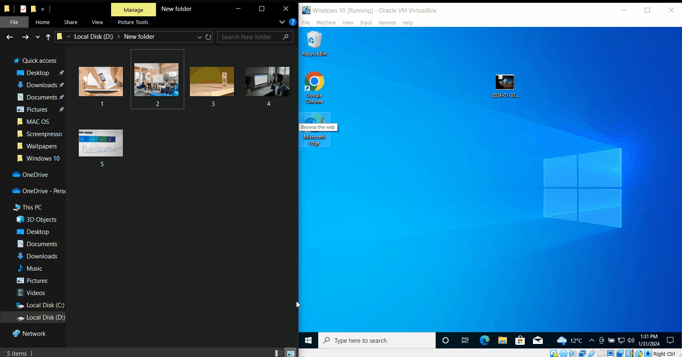
Task: Open the VirtualBox Devices menu
Action: click(387, 23)
